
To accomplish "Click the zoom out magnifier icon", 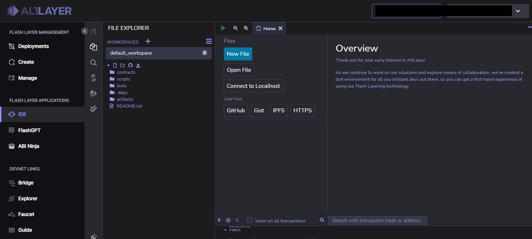I will point(235,28).
